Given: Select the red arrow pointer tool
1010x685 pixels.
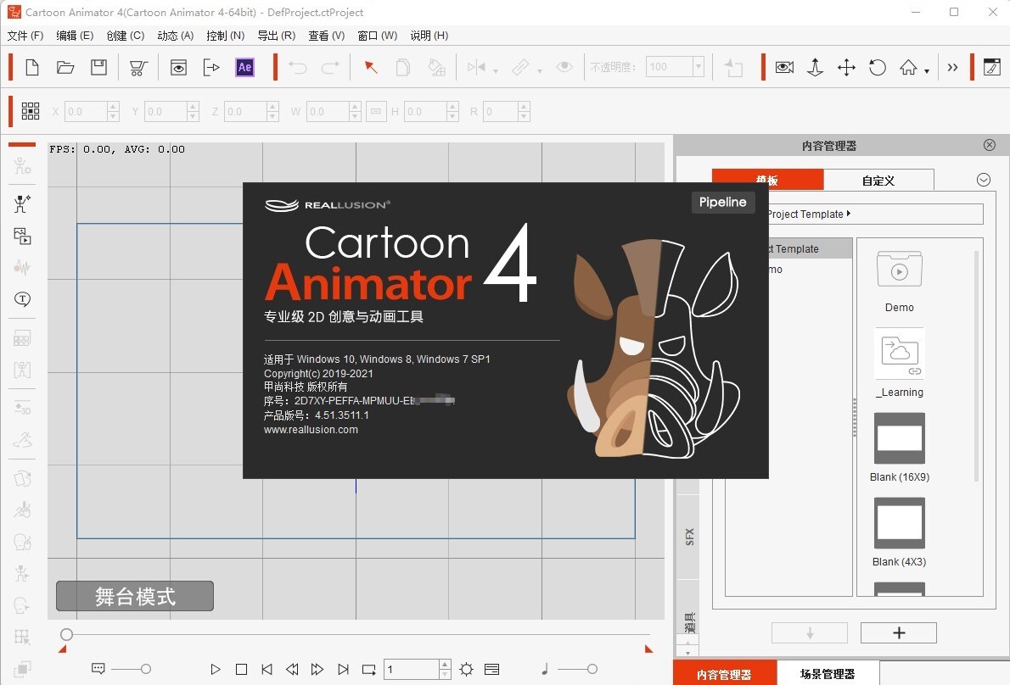Looking at the screenshot, I should point(370,67).
